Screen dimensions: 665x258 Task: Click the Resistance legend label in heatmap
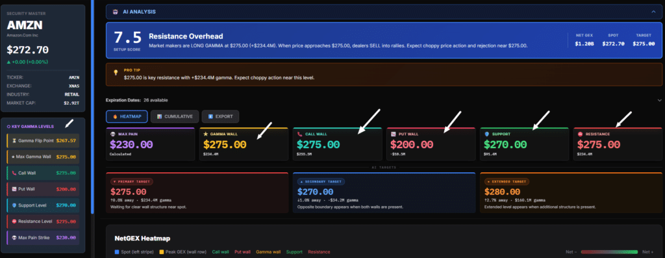(x=319, y=252)
